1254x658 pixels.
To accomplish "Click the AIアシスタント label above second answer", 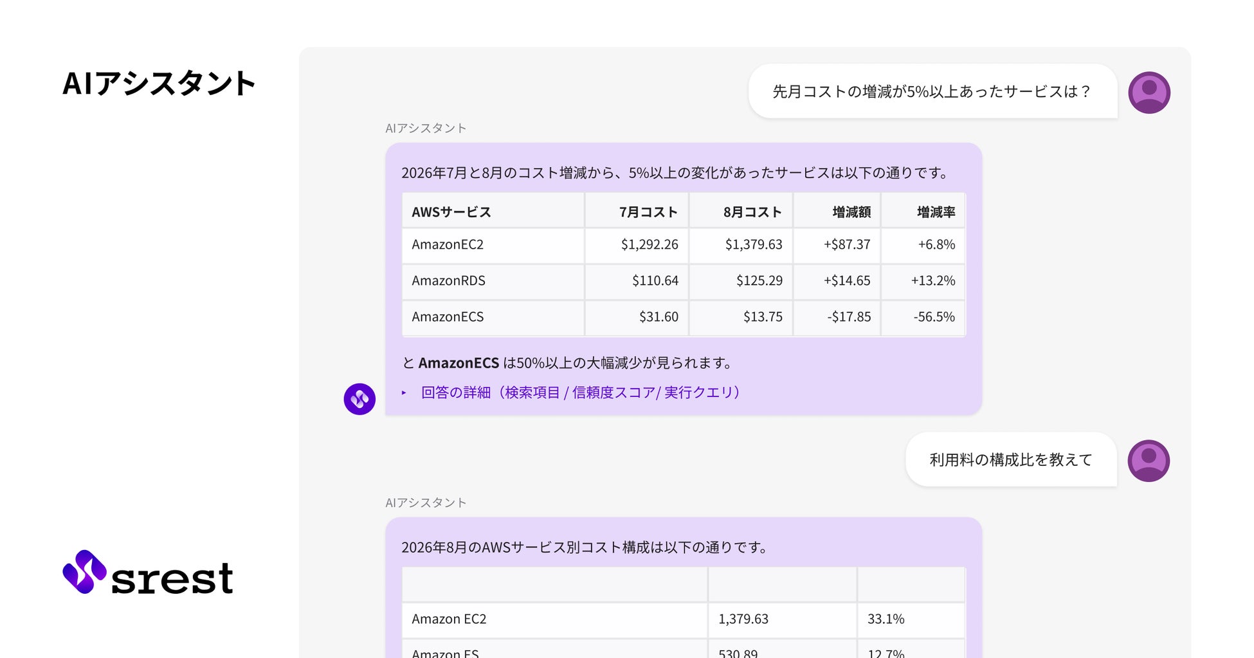I will [426, 503].
